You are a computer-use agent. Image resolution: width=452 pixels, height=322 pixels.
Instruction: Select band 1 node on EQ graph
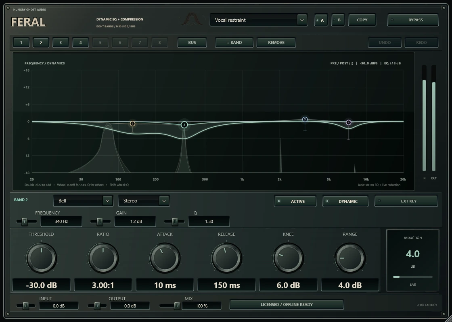click(133, 124)
